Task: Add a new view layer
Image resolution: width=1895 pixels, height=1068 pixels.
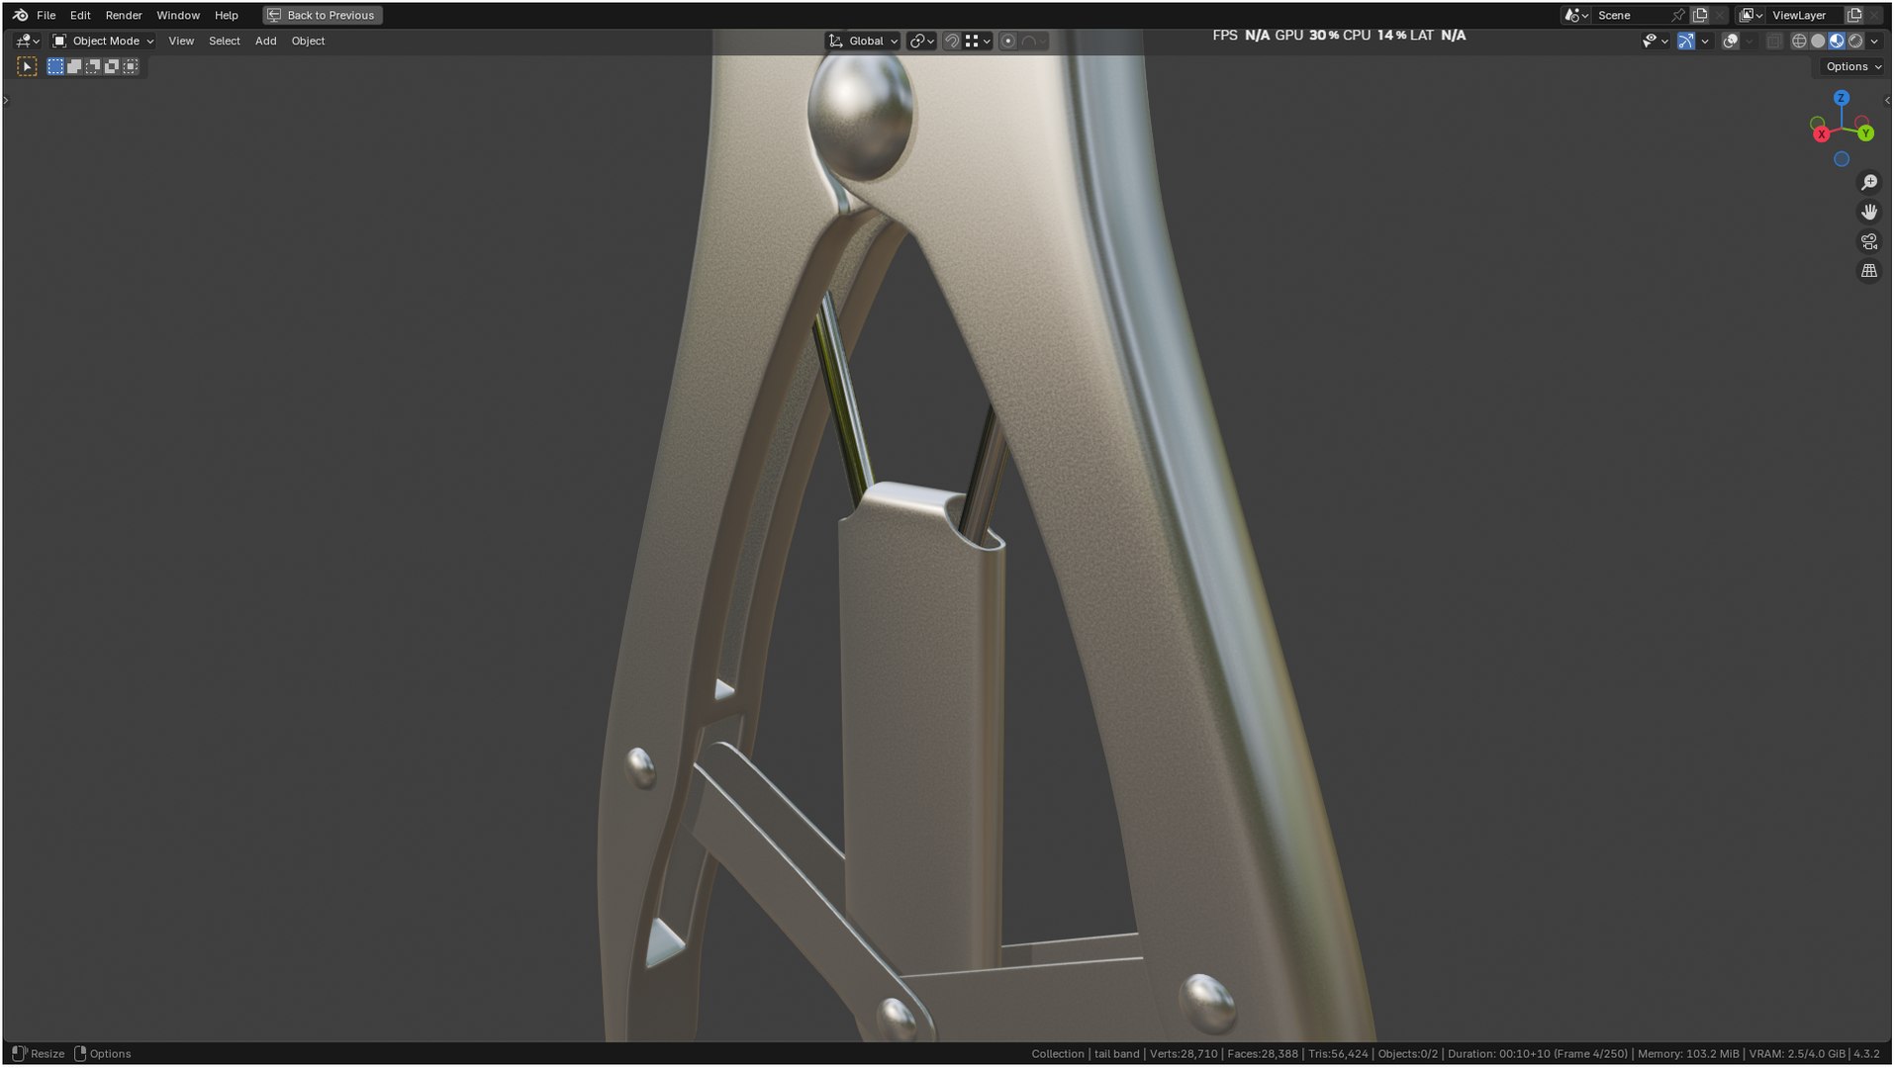Action: coord(1854,15)
